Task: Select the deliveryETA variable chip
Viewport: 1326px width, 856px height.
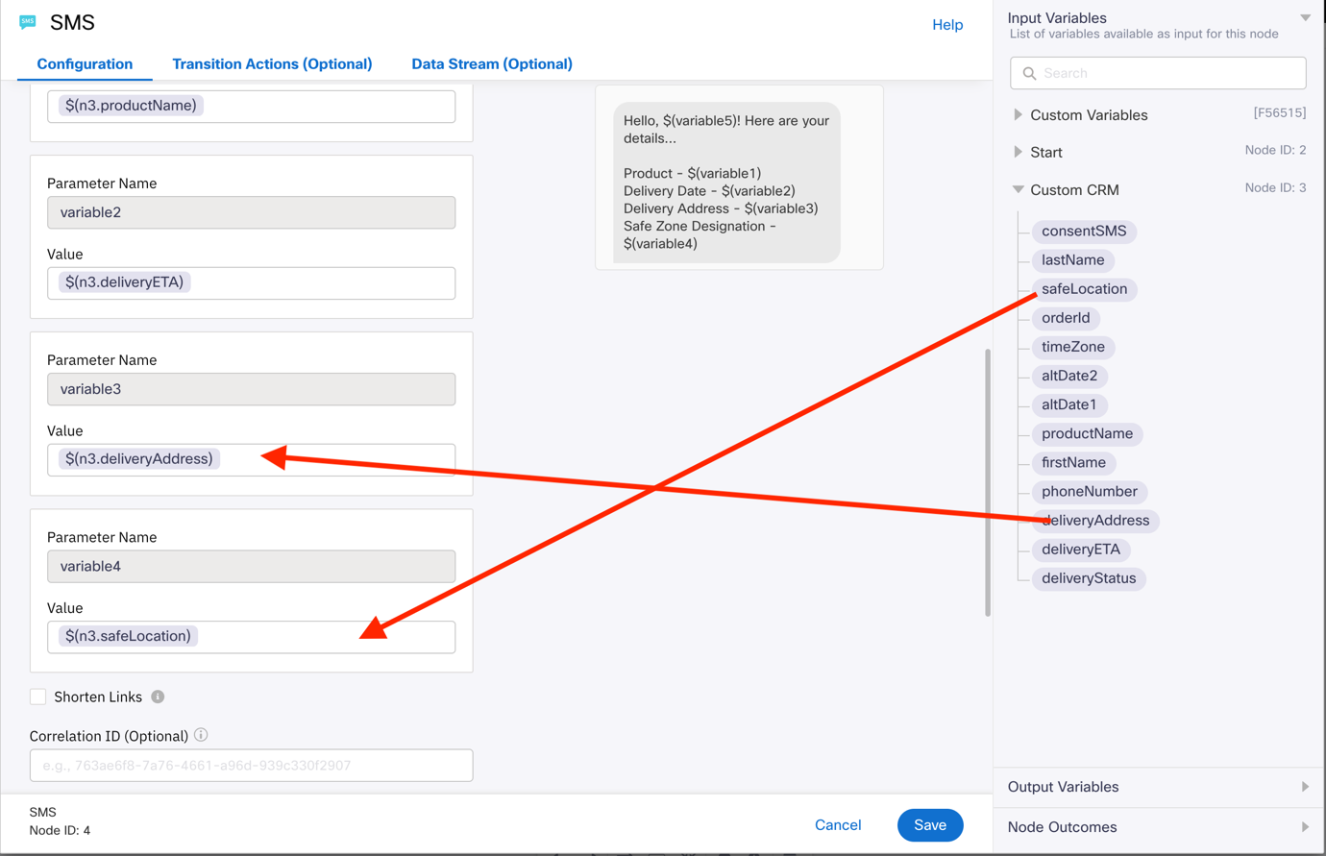Action: (1081, 549)
